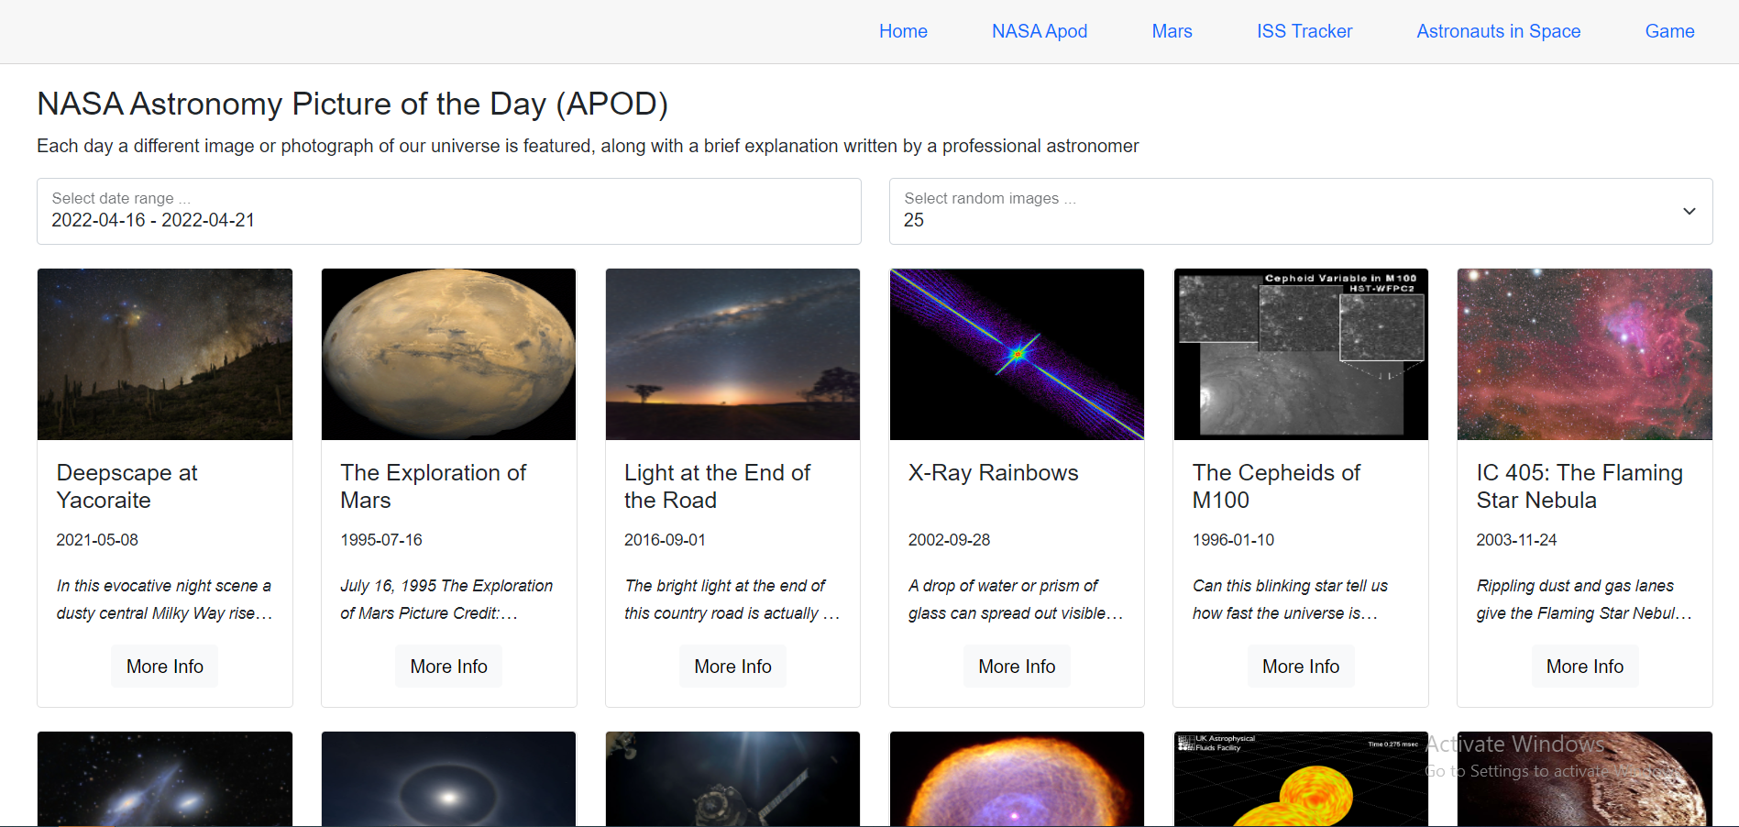Screen dimensions: 1739x827
Task: Click the 'A drop of water or prism' description
Action: pyautogui.click(x=1016, y=600)
